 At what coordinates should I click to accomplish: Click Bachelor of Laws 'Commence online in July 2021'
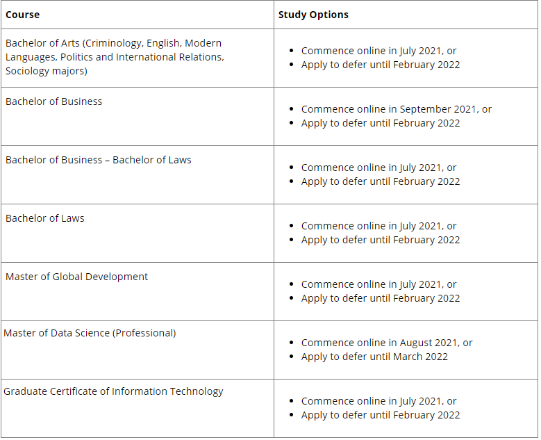(x=378, y=226)
